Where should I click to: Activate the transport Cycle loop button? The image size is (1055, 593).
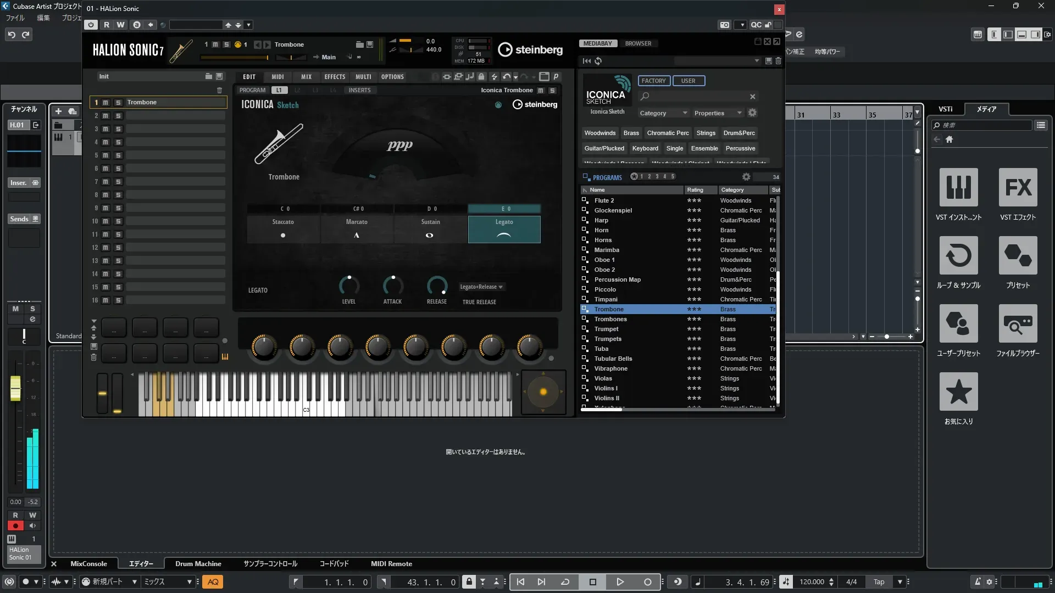(x=565, y=582)
